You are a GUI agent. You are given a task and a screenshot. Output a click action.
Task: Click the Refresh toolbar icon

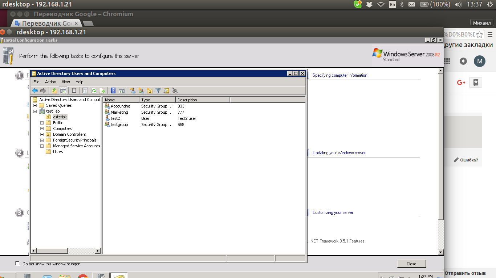tap(94, 91)
